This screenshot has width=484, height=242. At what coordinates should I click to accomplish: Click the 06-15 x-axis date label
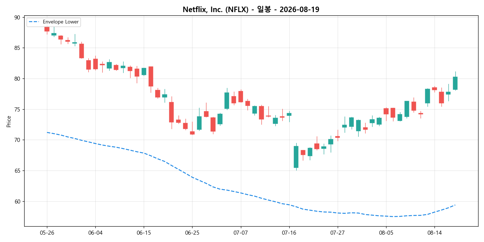tap(144, 232)
